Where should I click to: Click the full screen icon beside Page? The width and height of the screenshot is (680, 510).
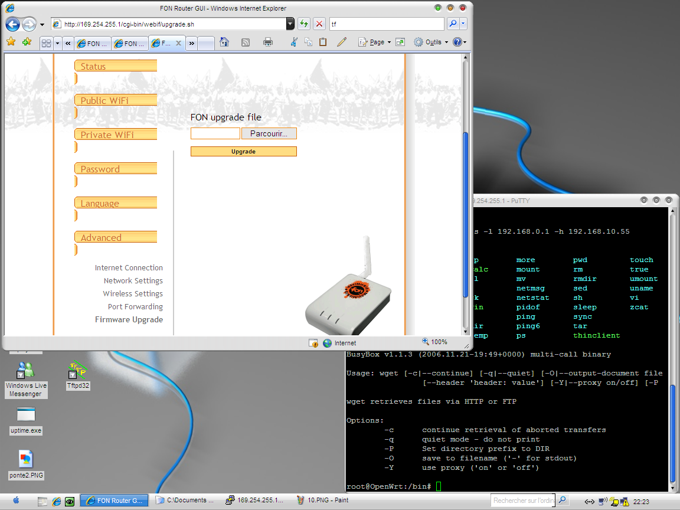[x=400, y=42]
